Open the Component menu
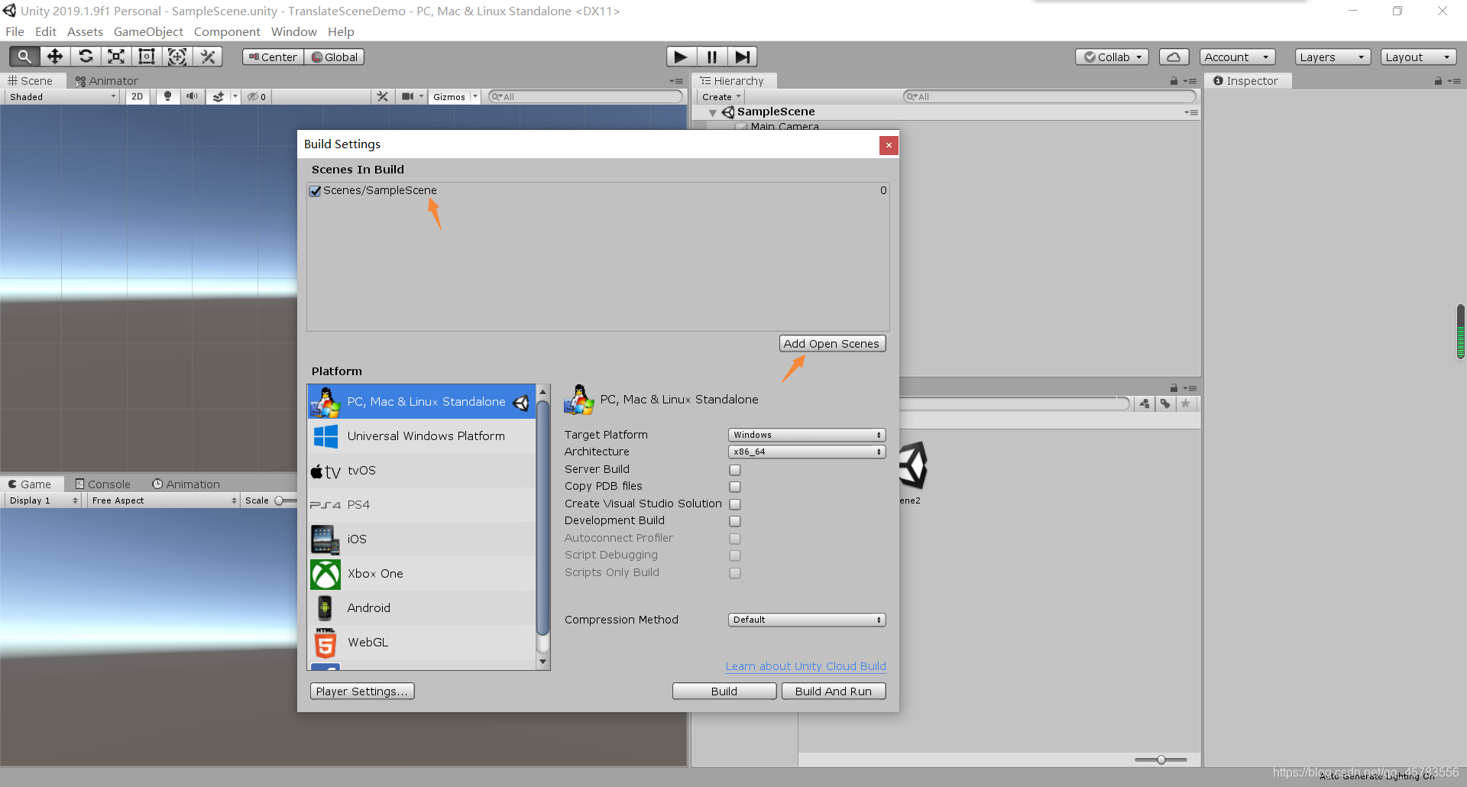 coord(227,31)
